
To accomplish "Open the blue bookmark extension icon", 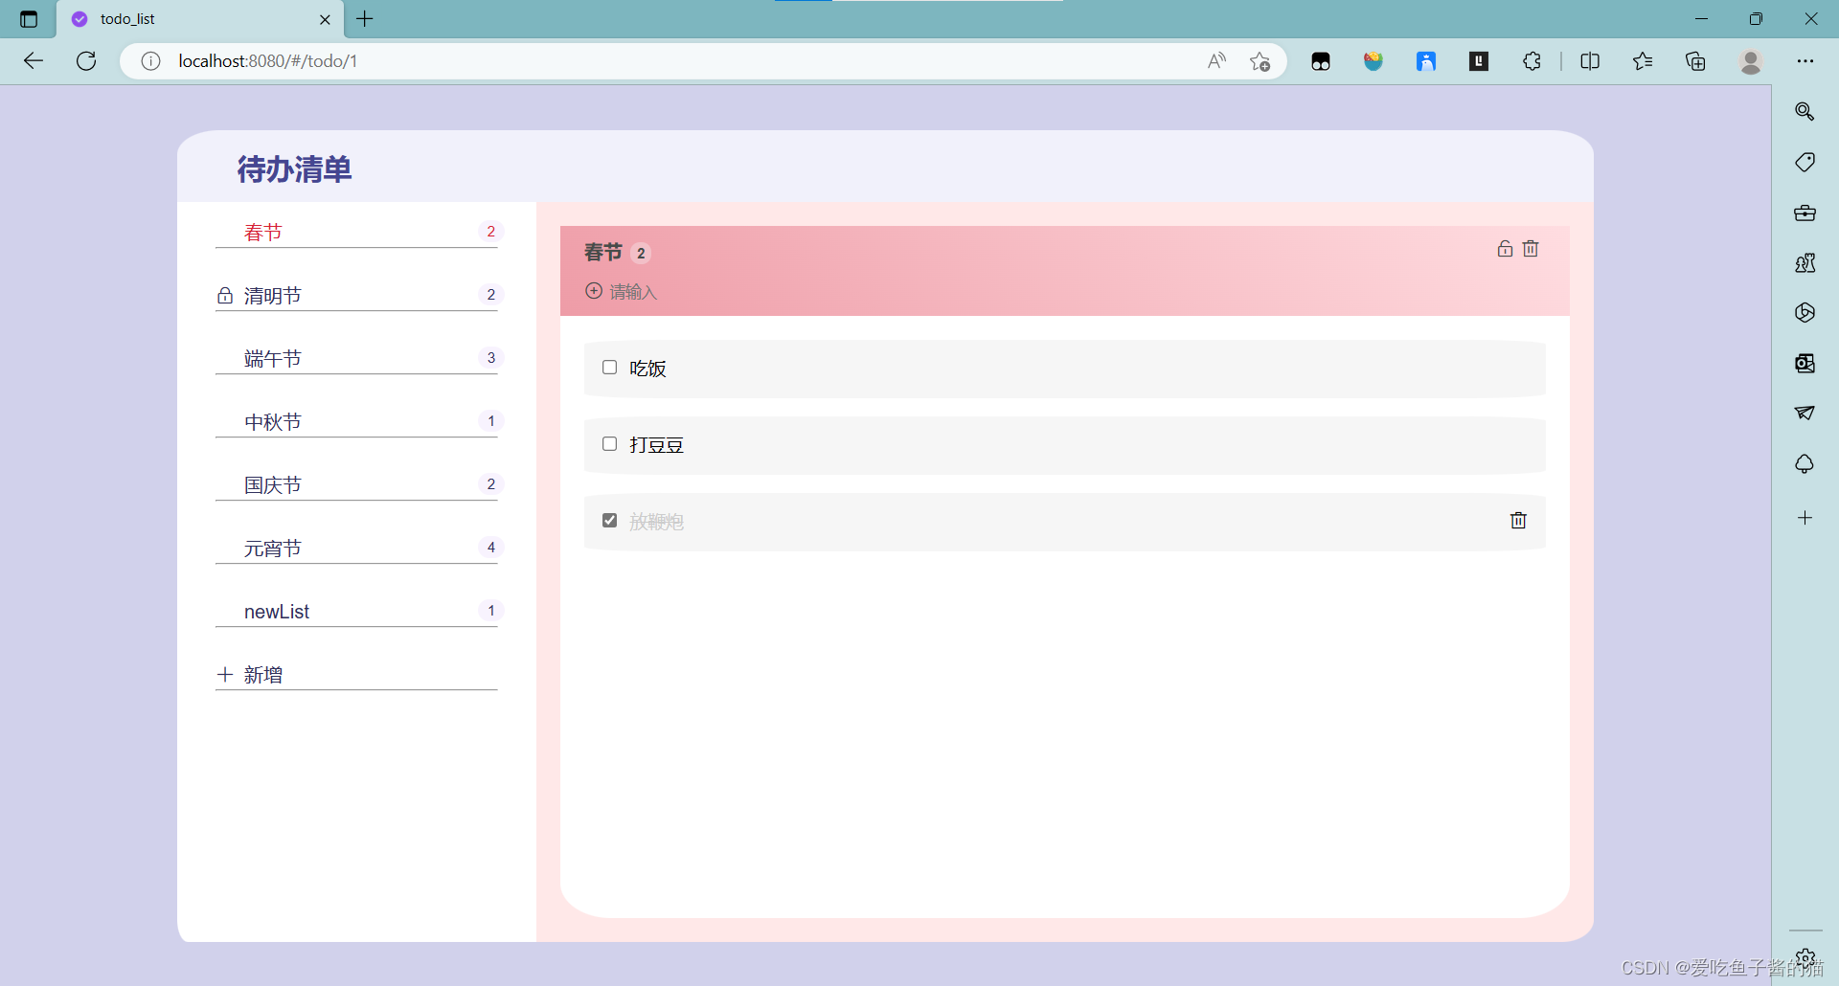I will (1426, 61).
